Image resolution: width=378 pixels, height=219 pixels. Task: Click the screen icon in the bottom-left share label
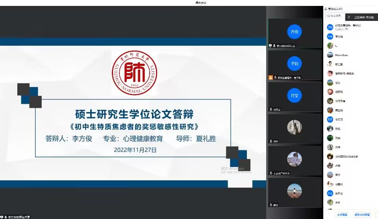2,217
